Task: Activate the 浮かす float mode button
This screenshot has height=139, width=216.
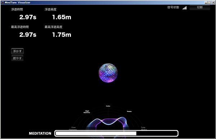Action: pos(17,51)
